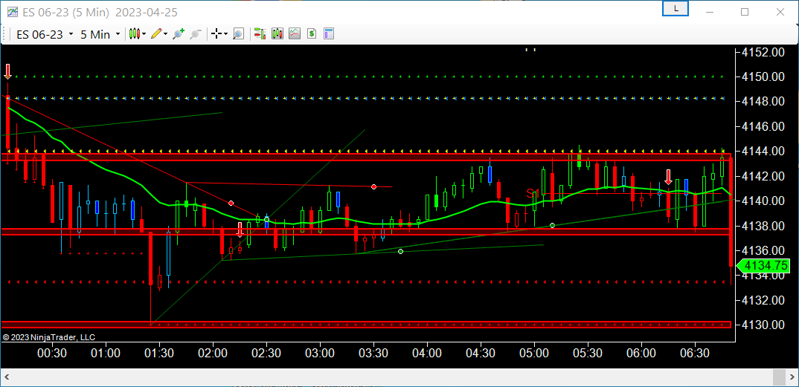Select the crosshair cursor tool
Screen dimensions: 799x387
pyautogui.click(x=216, y=34)
